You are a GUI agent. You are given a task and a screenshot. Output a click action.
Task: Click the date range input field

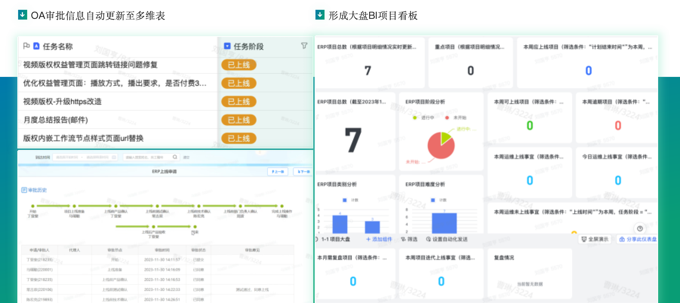coord(85,157)
